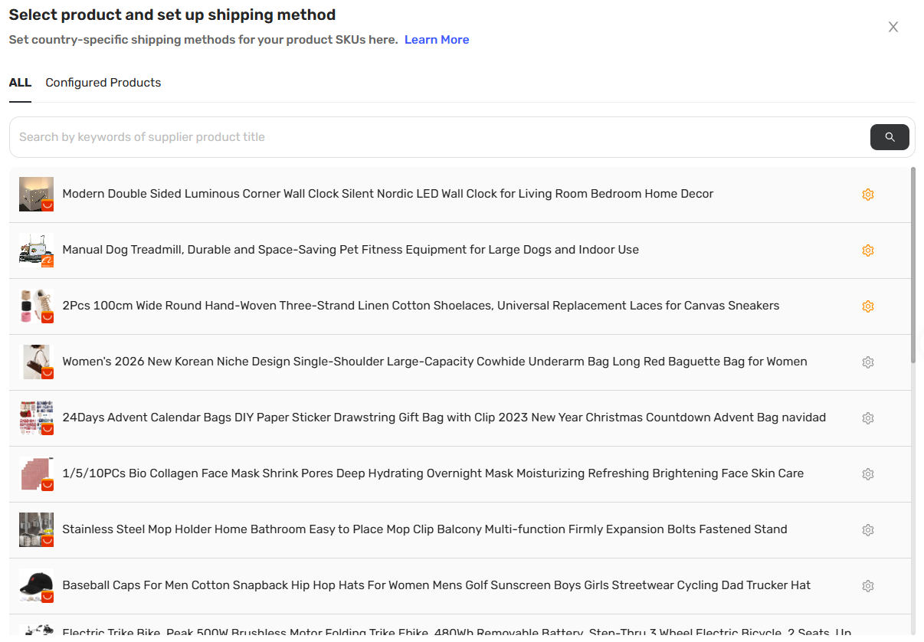The width and height of the screenshot is (924, 642).
Task: Open orange gear for Linen Cotton Shoelaces
Action: point(868,306)
